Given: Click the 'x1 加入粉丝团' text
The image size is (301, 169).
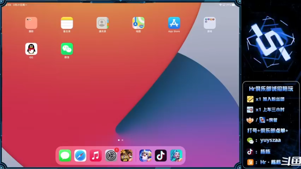Looking at the screenshot, I should pos(270,99).
